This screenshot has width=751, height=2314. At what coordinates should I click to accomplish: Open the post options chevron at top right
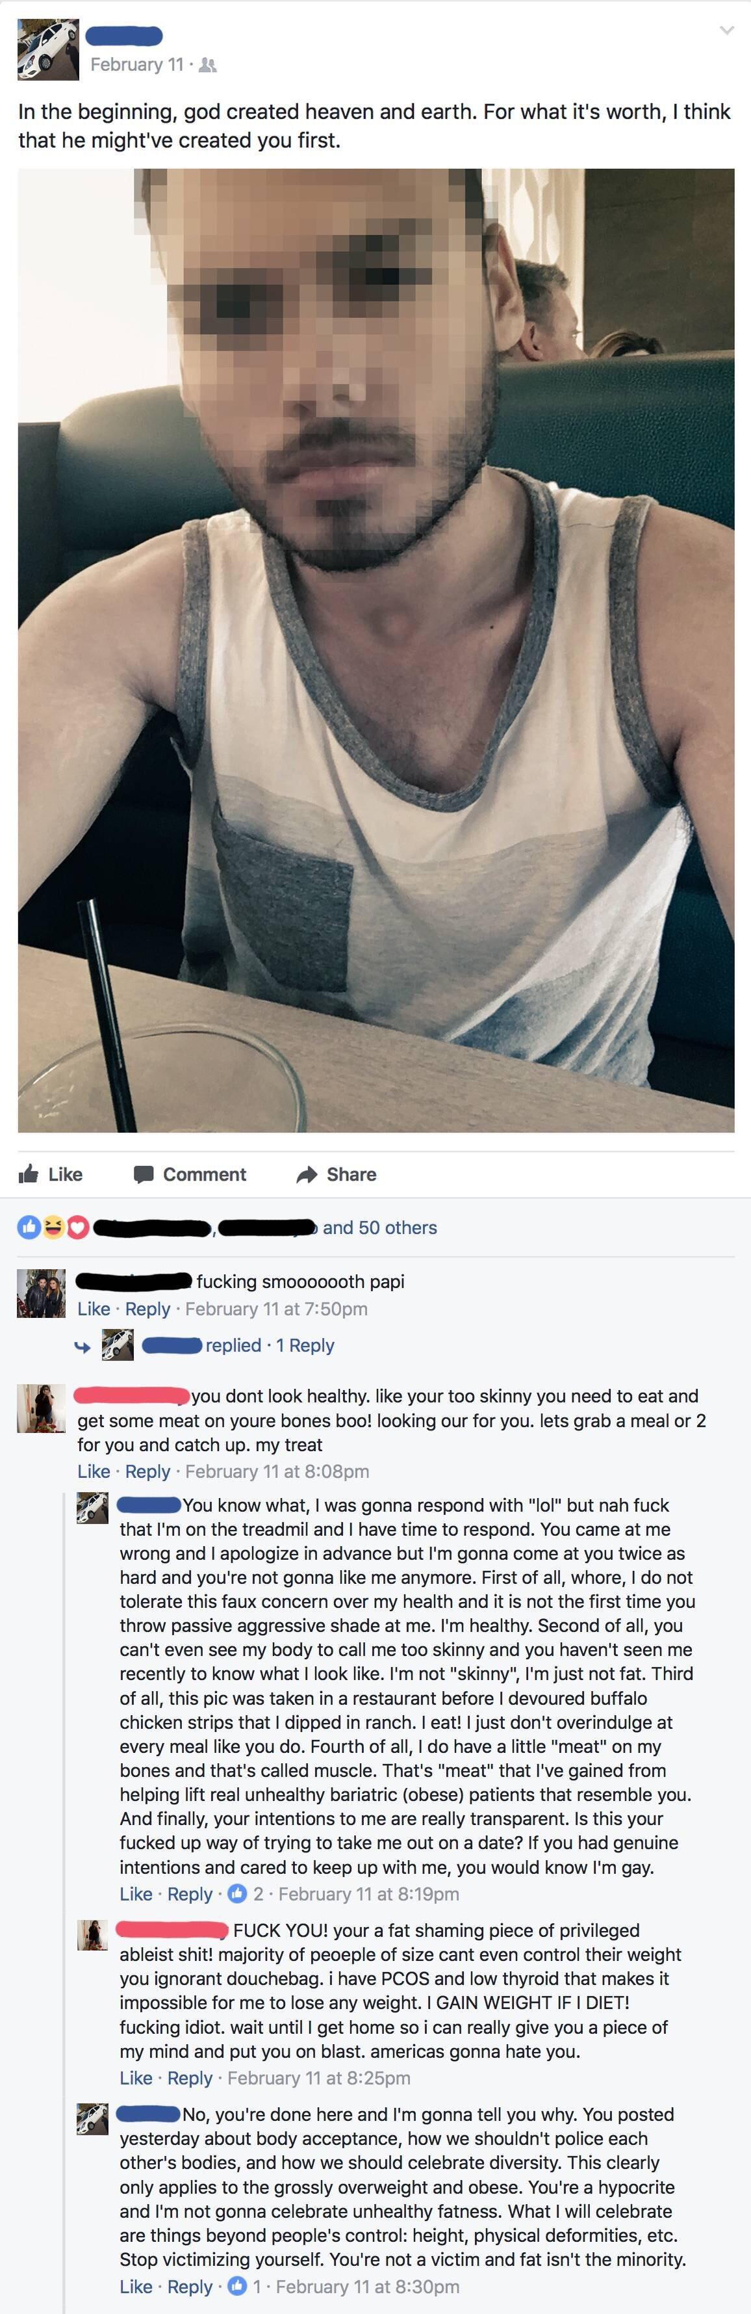727,31
